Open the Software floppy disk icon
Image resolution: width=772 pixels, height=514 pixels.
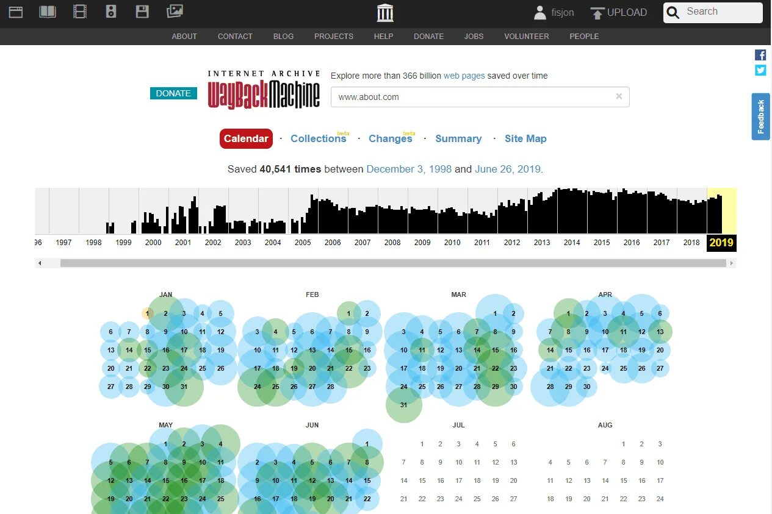click(142, 12)
